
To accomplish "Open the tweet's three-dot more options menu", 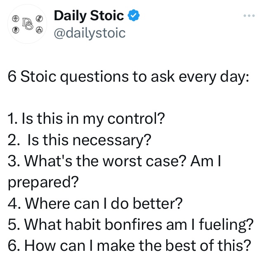I will click(x=249, y=16).
